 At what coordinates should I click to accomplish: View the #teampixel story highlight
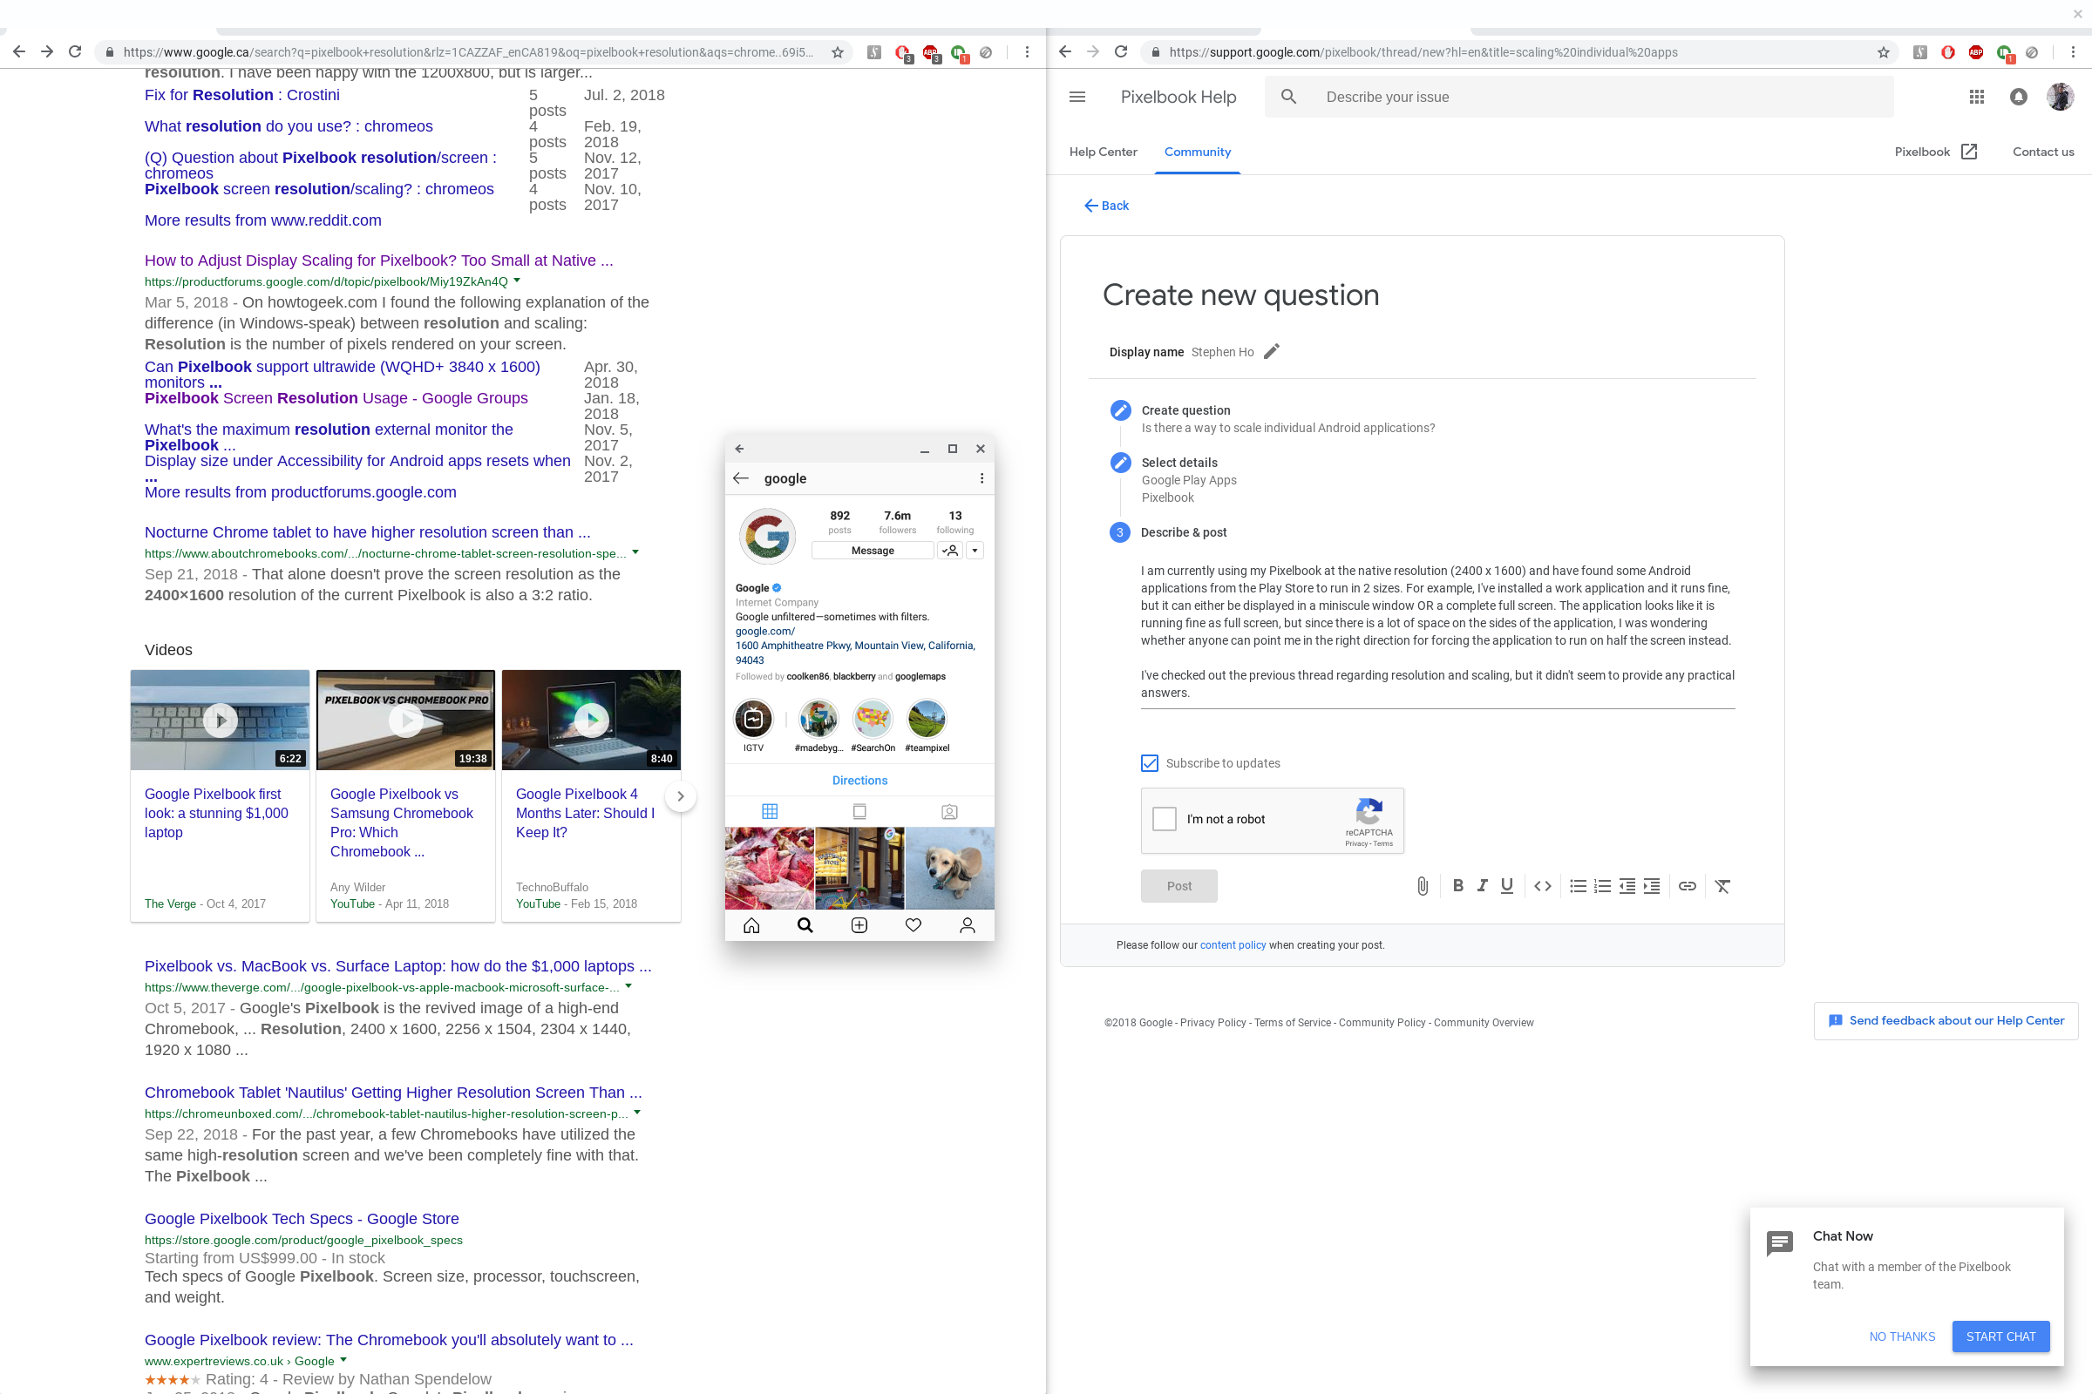[926, 718]
